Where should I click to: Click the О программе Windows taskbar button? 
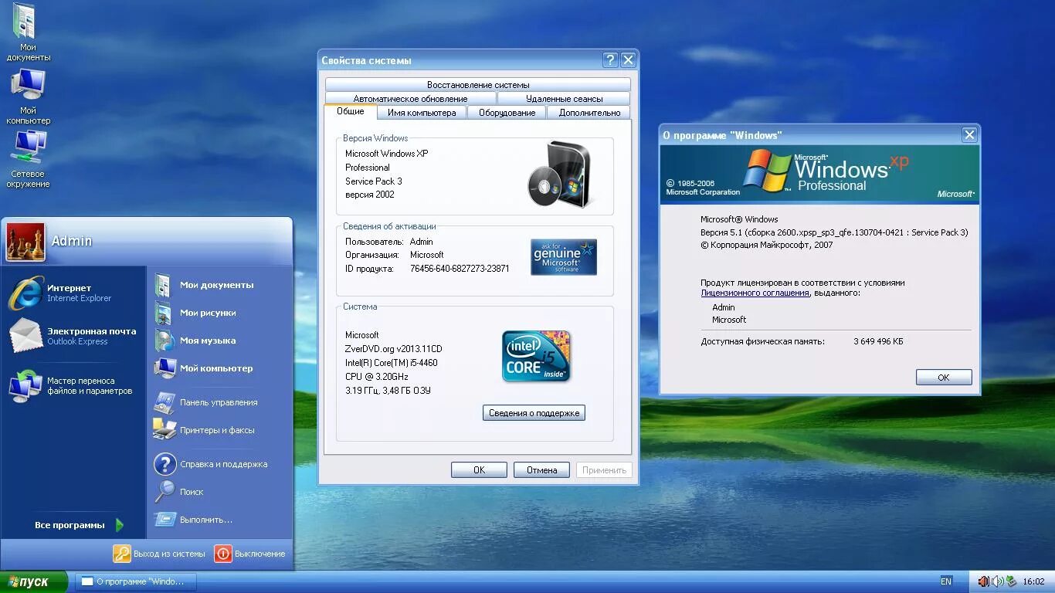136,581
